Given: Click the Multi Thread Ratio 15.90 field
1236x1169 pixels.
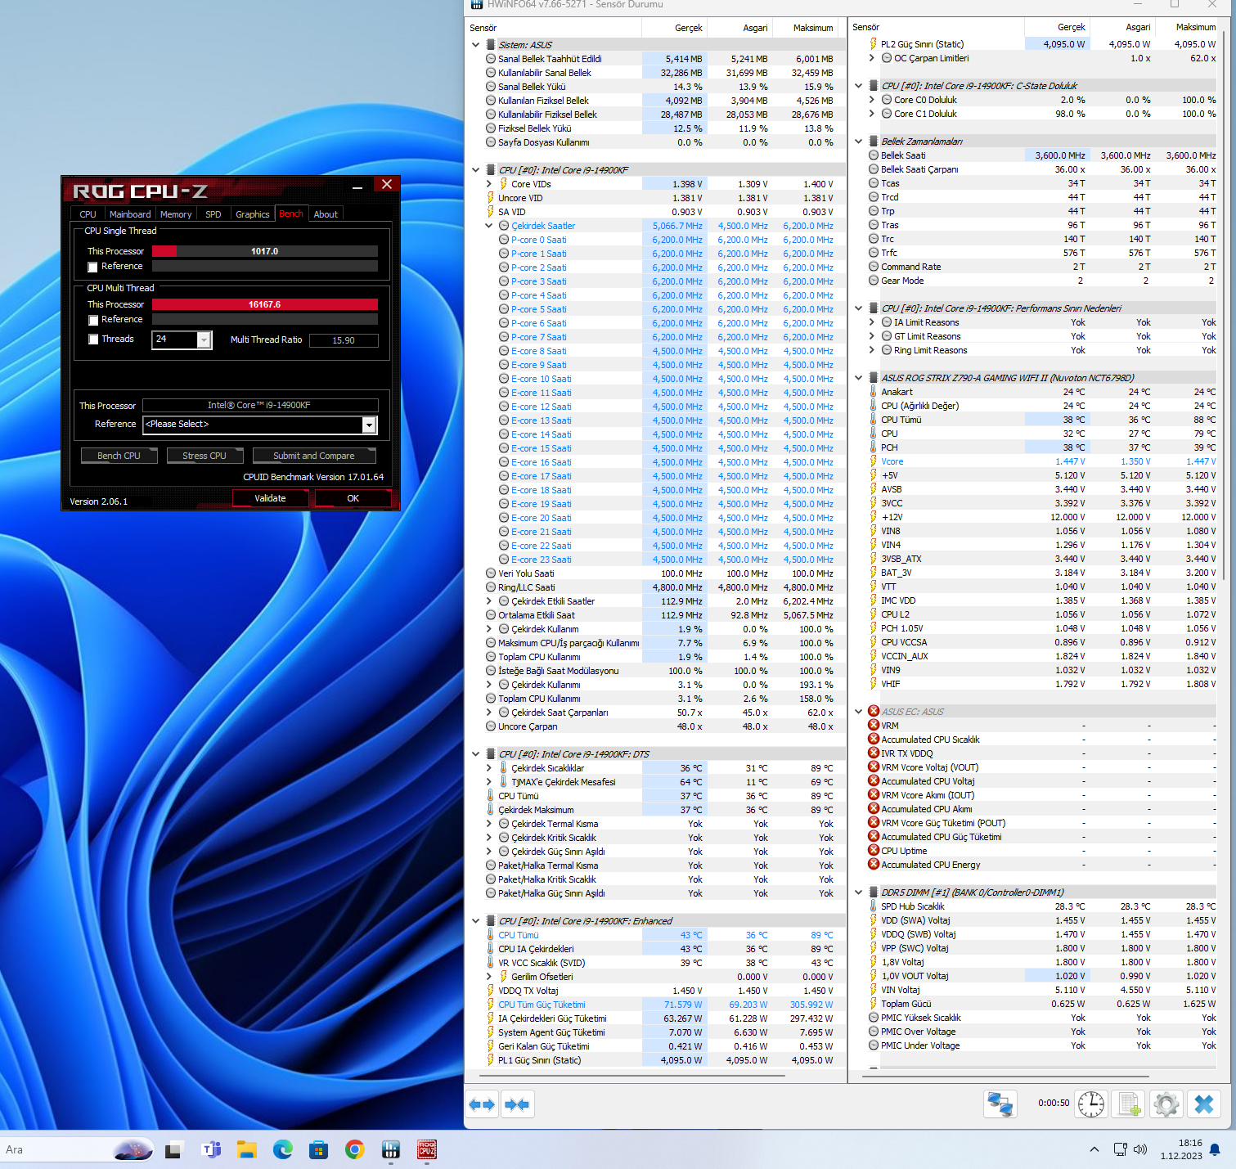Looking at the screenshot, I should point(344,340).
